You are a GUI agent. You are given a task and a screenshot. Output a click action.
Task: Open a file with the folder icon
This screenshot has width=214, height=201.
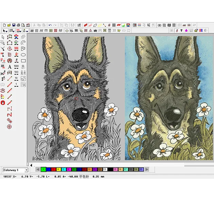pos(9,25)
